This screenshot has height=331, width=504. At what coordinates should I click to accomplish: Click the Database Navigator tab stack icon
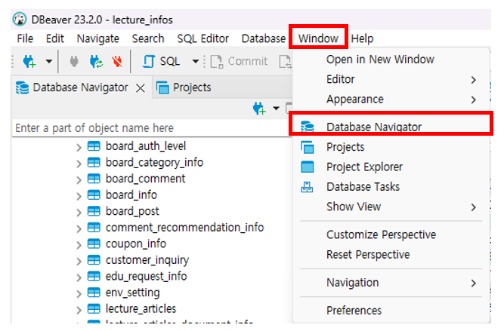pos(23,87)
